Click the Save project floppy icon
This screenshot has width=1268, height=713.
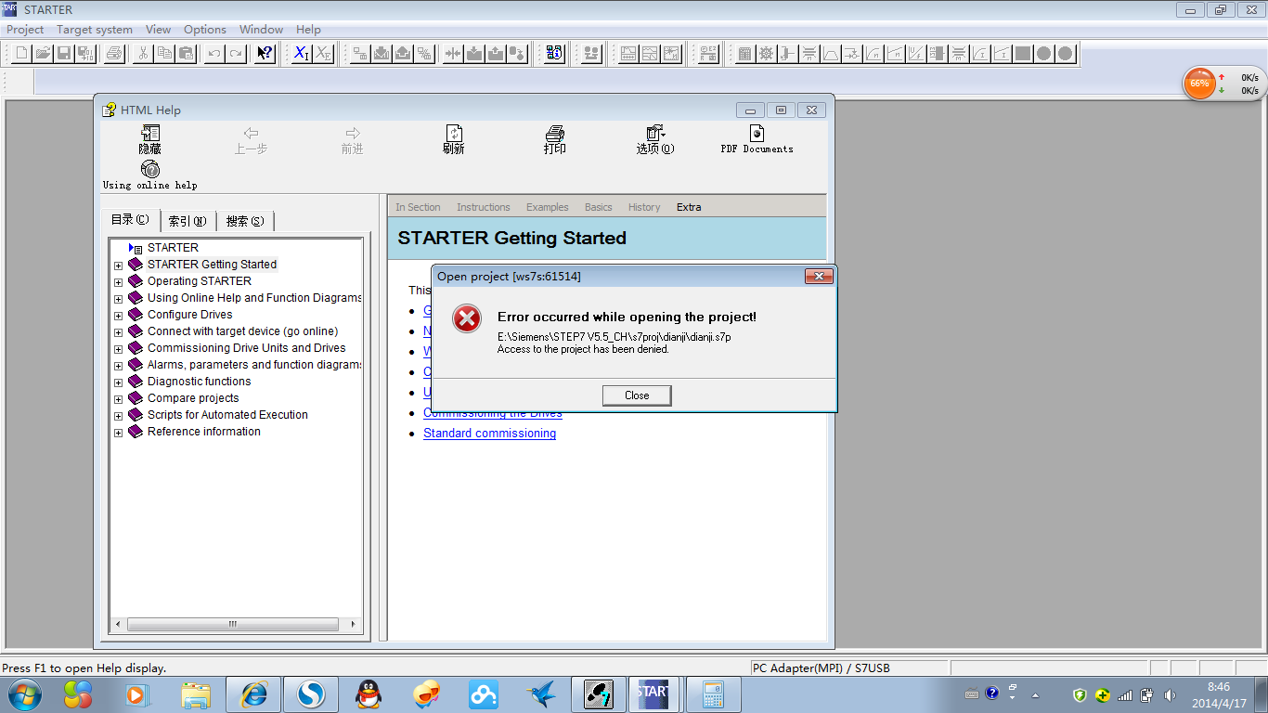coord(64,53)
